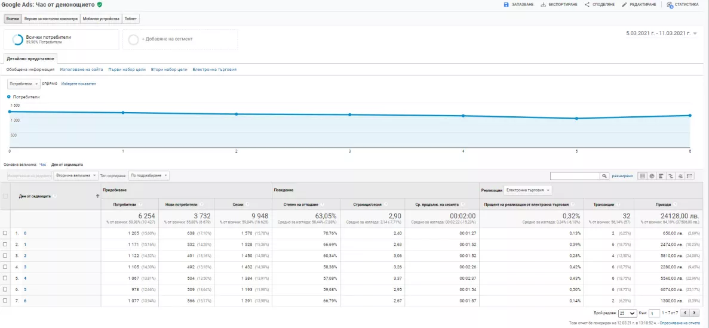Click Добавяне на сегмент button
This screenshot has width=709, height=328.
(180, 40)
